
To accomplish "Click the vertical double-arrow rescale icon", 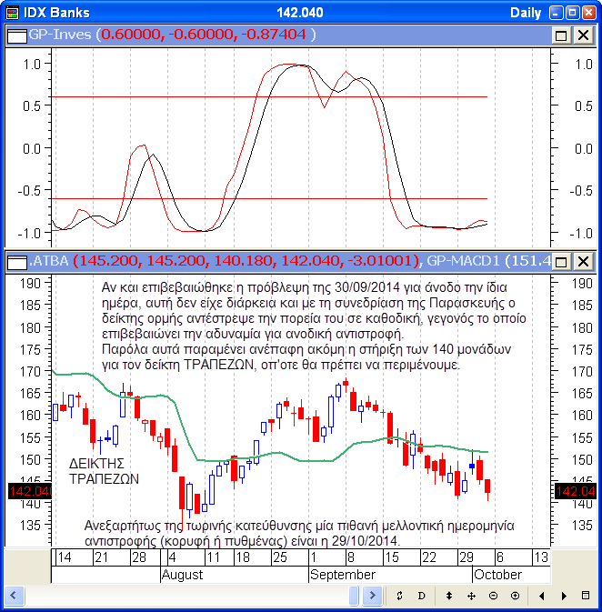I will (x=448, y=595).
